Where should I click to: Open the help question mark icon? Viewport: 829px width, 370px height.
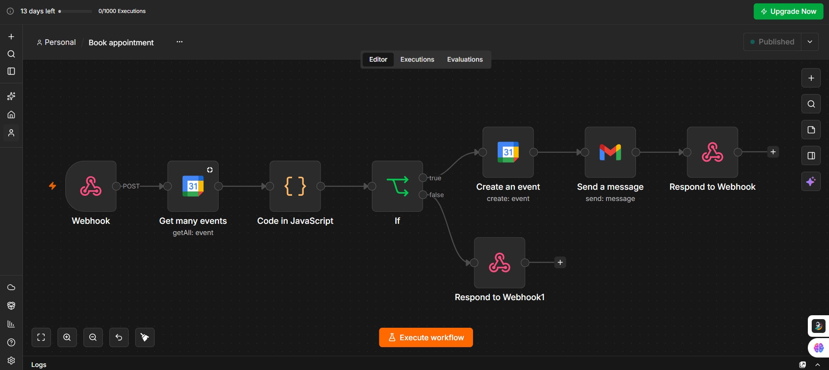11,342
